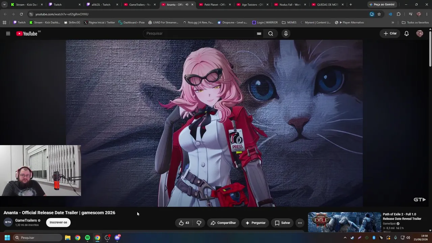This screenshot has width=432, height=243.
Task: Start voice search with the microphone
Action: point(286,33)
